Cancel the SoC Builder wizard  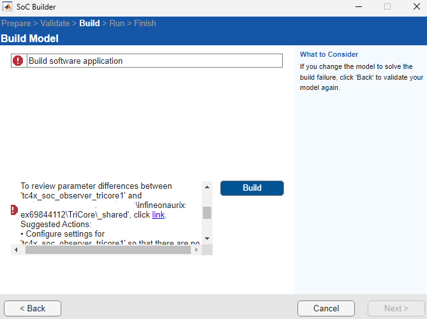click(x=326, y=308)
